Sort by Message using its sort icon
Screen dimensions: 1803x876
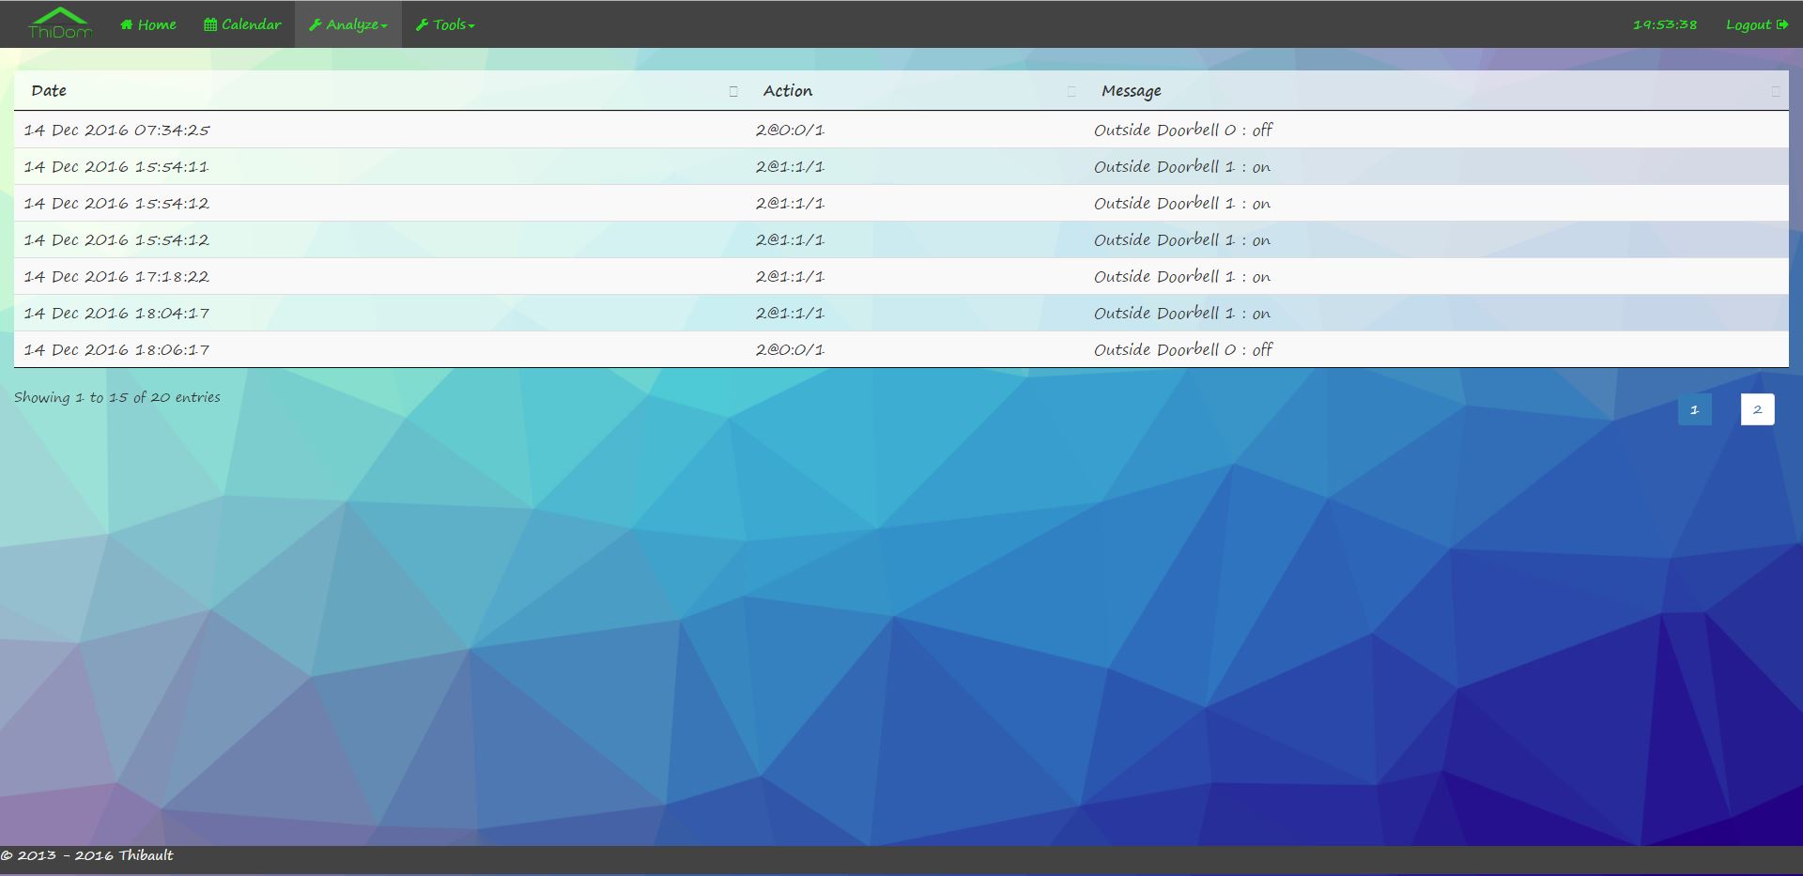pyautogui.click(x=1775, y=91)
